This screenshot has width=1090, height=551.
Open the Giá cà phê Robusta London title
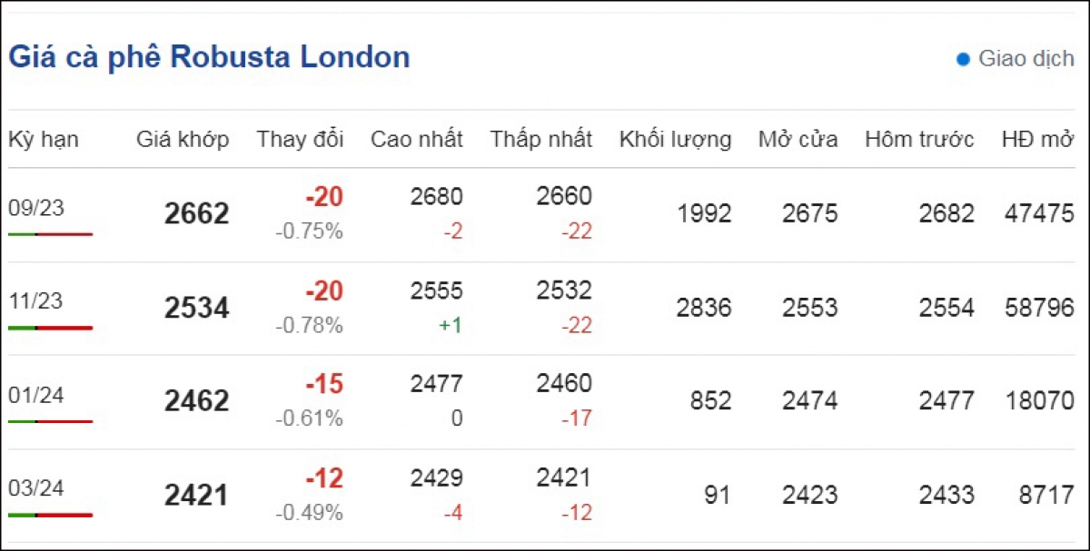pos(209,57)
